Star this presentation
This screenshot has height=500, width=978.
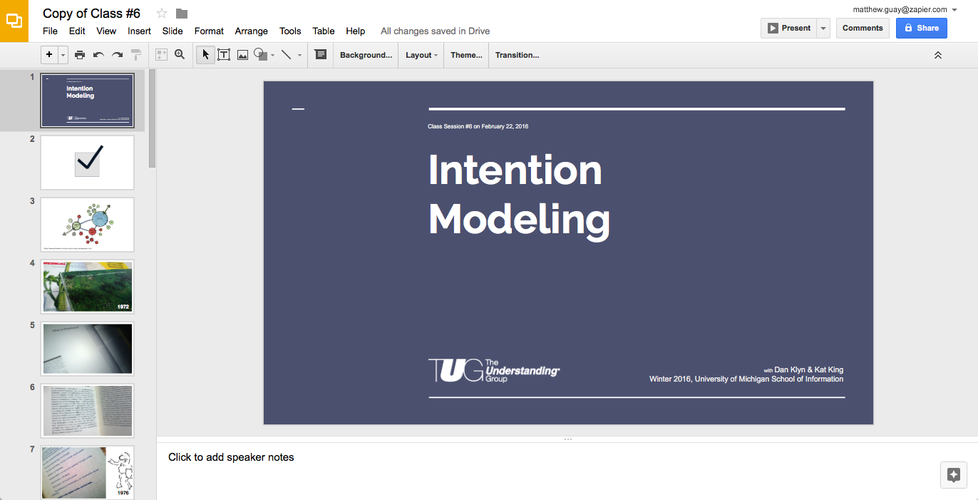point(162,13)
